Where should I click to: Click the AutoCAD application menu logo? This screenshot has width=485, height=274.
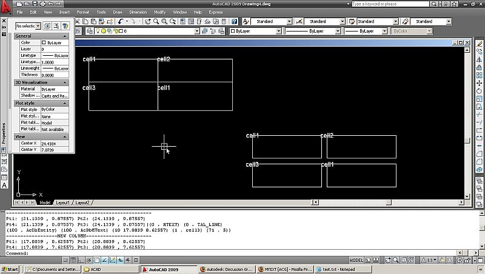(6, 8)
